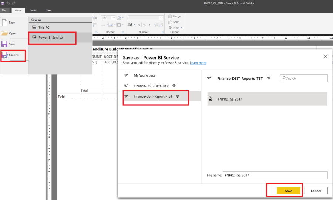Image resolution: width=333 pixels, height=200 pixels.
Task: Open the Align dropdown in Layout group
Action: (x=175, y=28)
